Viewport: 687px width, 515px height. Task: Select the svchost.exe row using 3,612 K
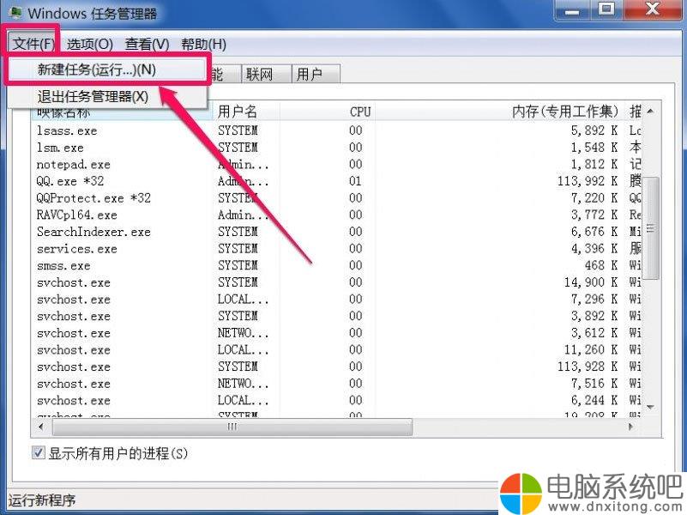337,333
